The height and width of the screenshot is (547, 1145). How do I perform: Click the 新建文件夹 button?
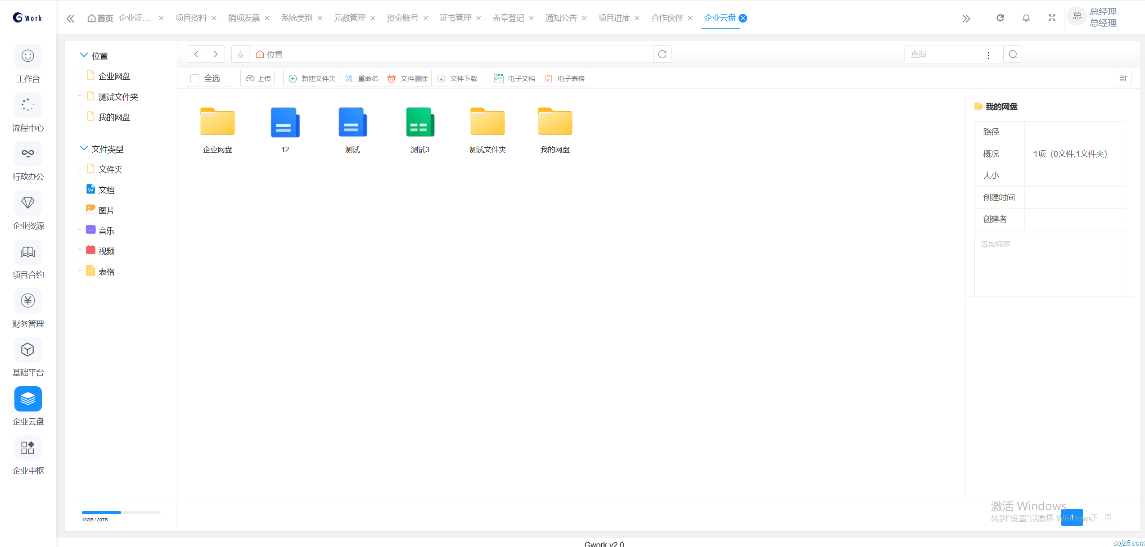click(x=312, y=78)
